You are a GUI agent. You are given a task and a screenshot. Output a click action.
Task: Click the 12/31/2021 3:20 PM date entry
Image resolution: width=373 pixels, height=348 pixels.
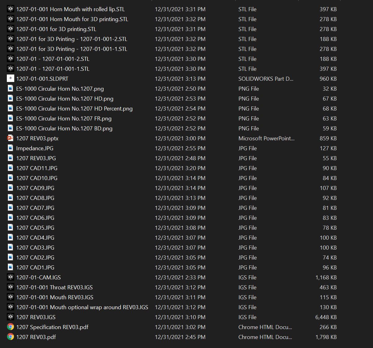click(x=180, y=168)
